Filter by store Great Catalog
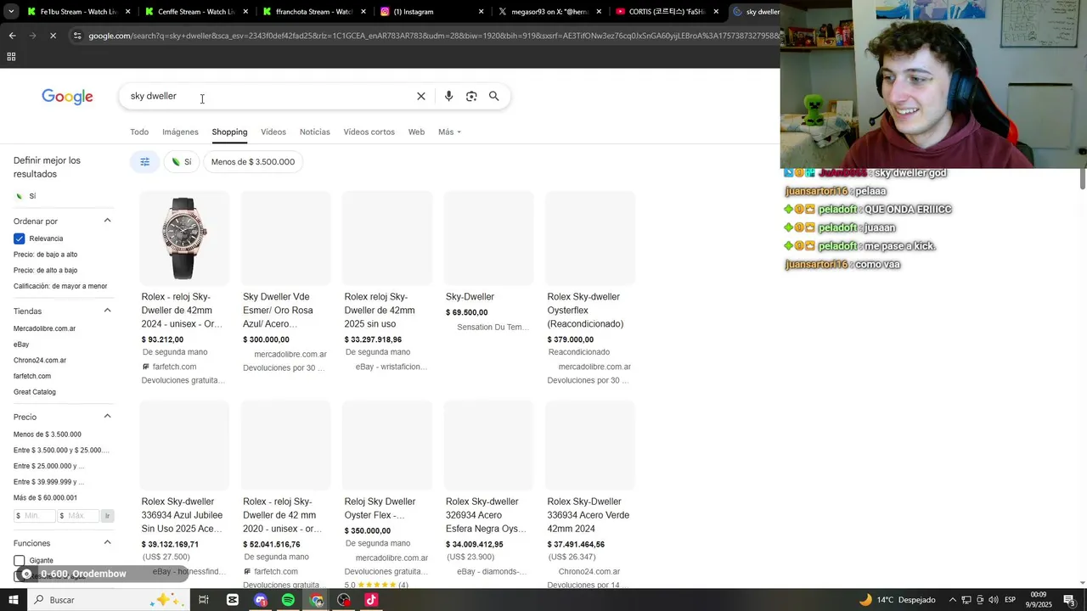The image size is (1087, 611). pos(35,392)
